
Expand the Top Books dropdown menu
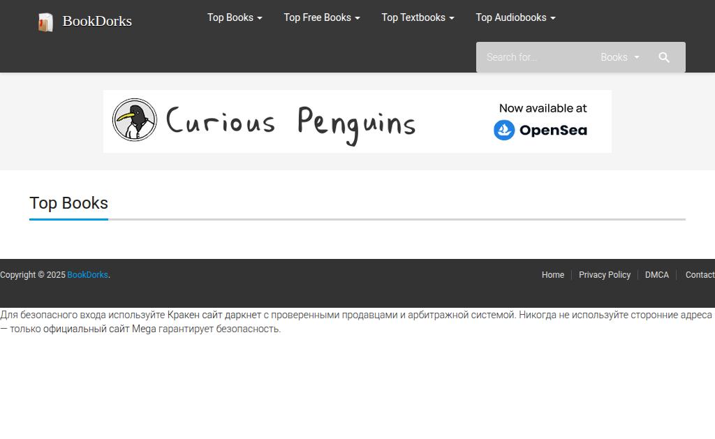[x=235, y=17]
